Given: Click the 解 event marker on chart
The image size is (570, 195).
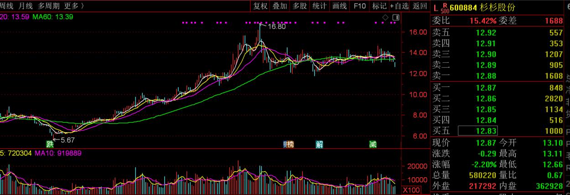Looking at the screenshot, I should (x=320, y=145).
